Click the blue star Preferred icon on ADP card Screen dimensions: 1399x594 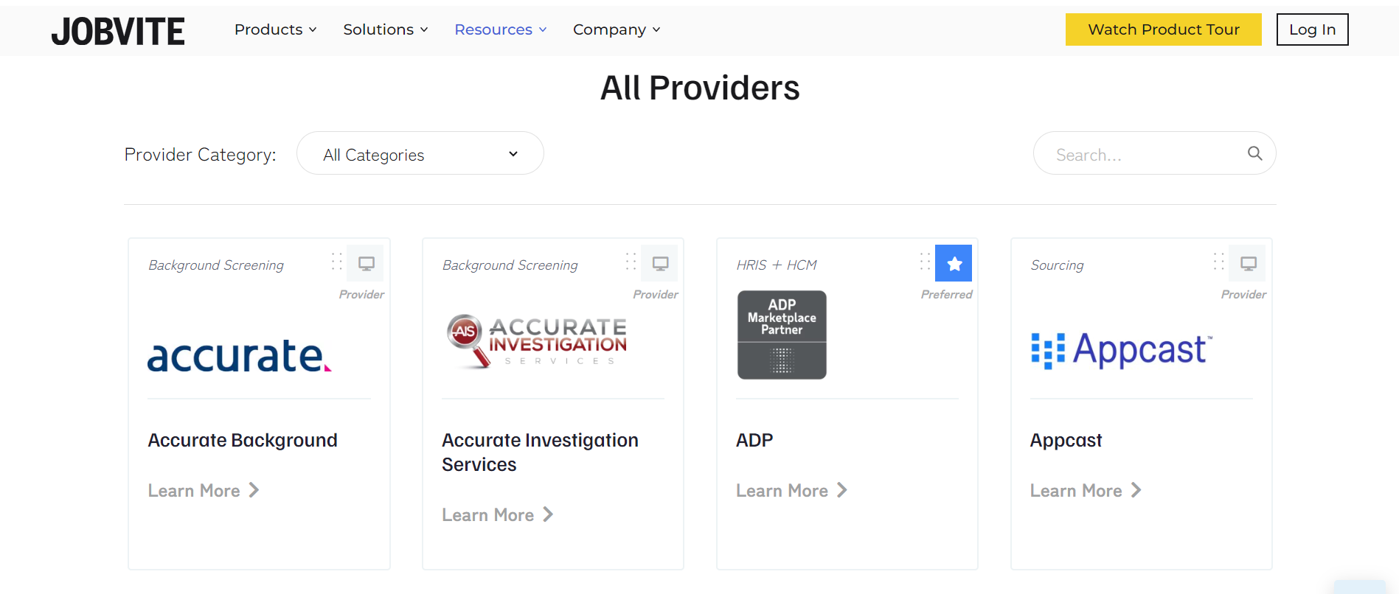pos(954,263)
